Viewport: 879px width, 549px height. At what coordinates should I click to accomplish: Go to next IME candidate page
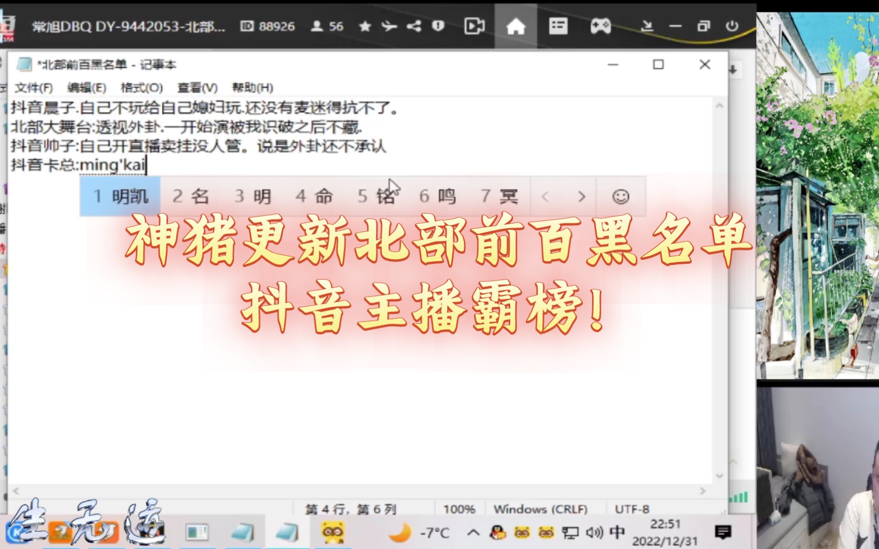[581, 197]
